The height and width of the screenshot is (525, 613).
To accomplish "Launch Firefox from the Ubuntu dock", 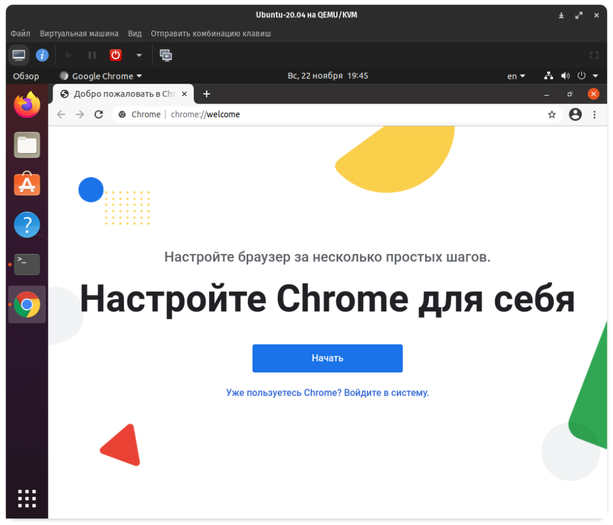I will pos(27,106).
